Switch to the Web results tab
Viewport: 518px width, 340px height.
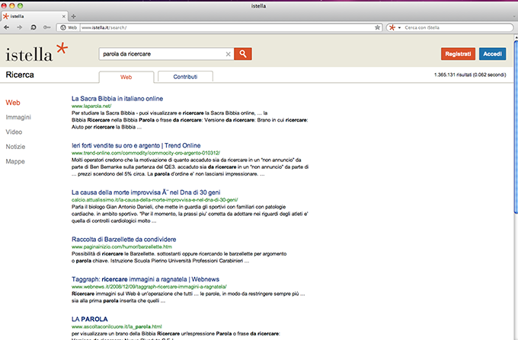126,77
